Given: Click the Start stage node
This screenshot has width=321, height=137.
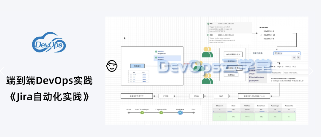Looking at the screenshot, I should [x=129, y=112].
